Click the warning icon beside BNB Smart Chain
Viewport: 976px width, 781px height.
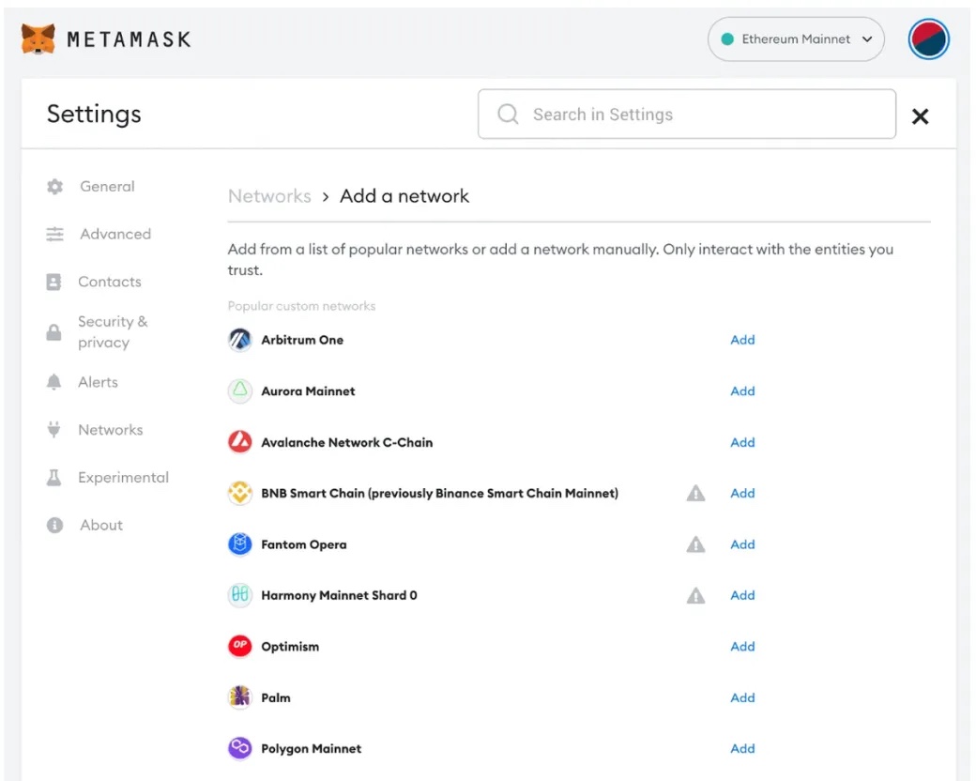click(695, 492)
